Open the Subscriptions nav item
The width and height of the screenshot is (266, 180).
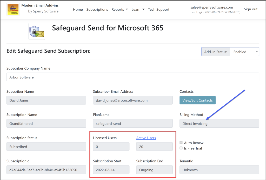click(97, 10)
